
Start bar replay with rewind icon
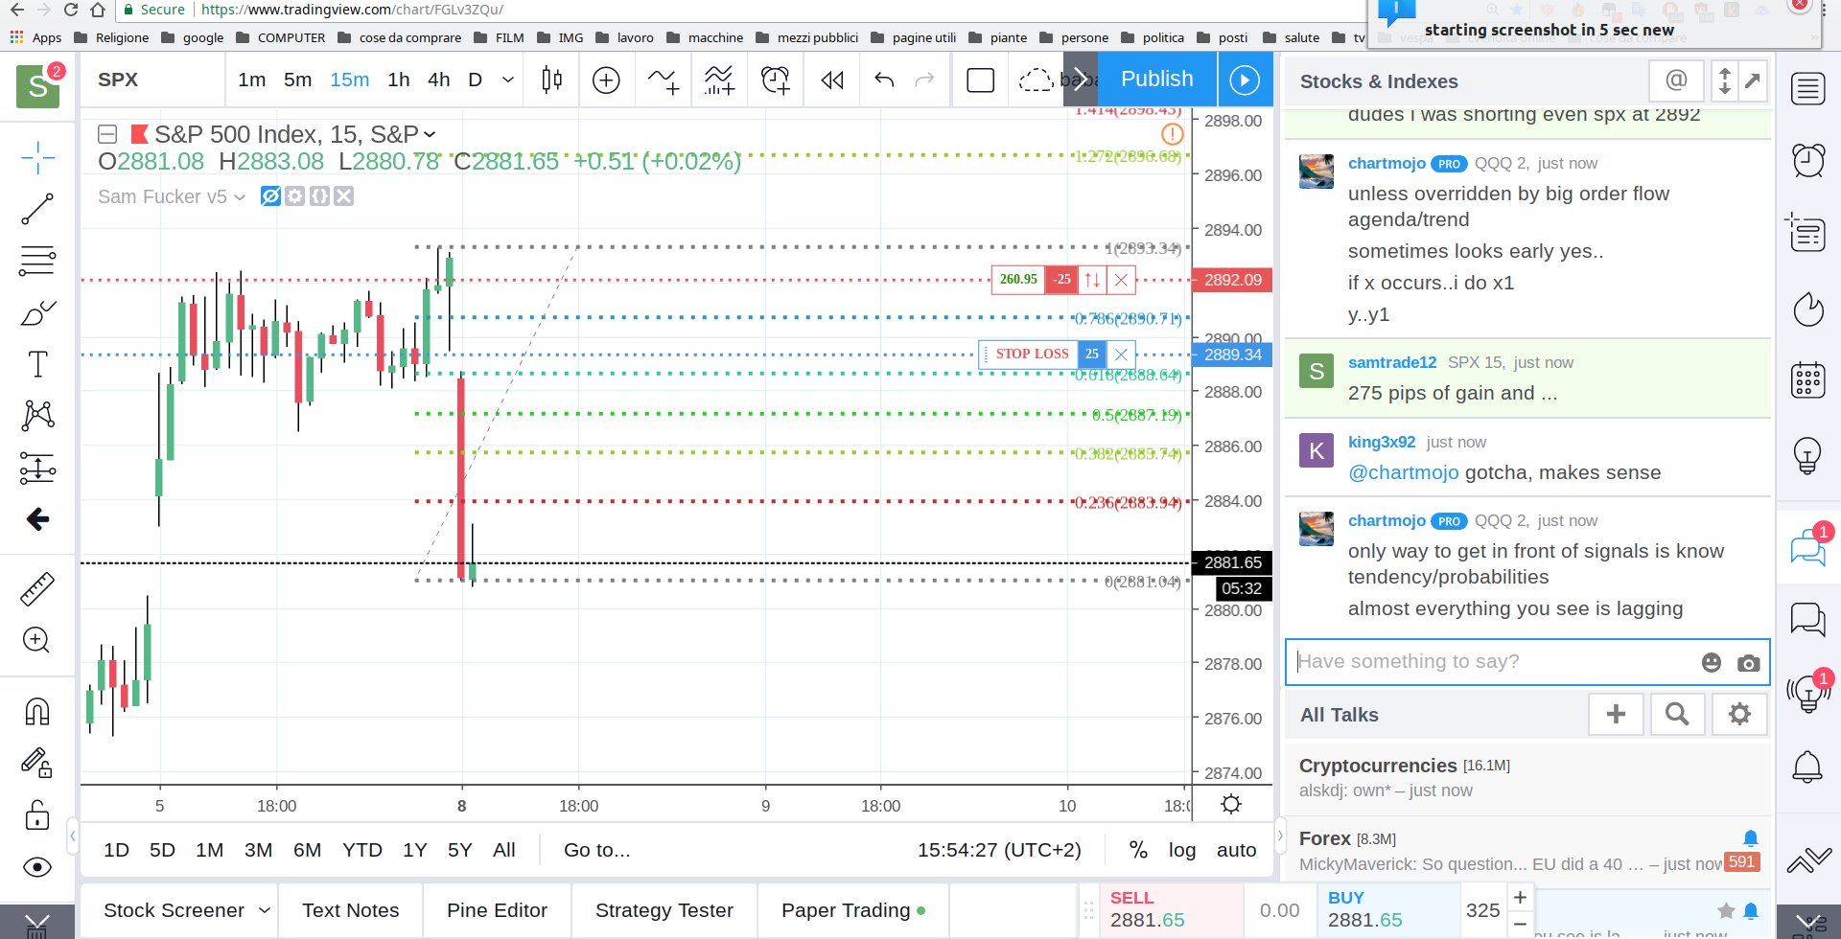(x=832, y=80)
